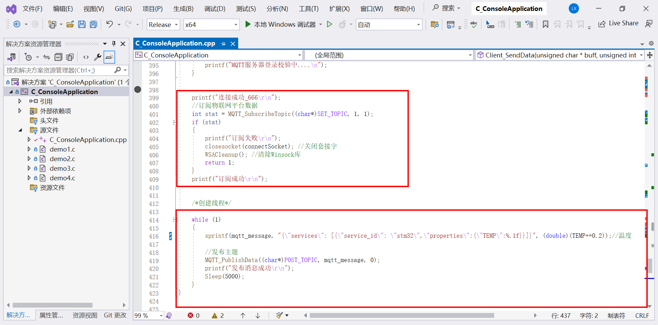Click the error count indicator
This screenshot has width=658, height=325.
[x=194, y=315]
